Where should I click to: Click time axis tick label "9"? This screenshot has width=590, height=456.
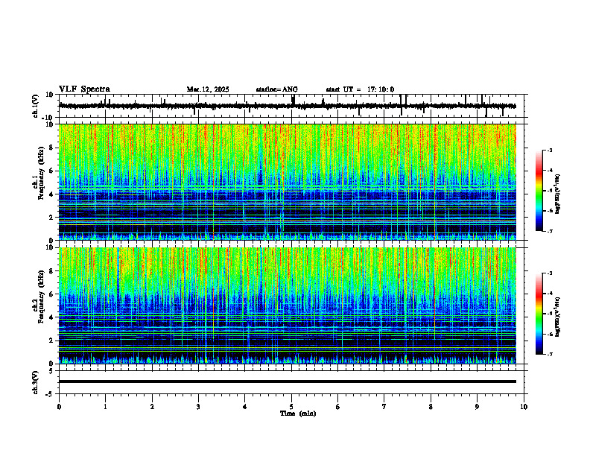[x=477, y=407]
